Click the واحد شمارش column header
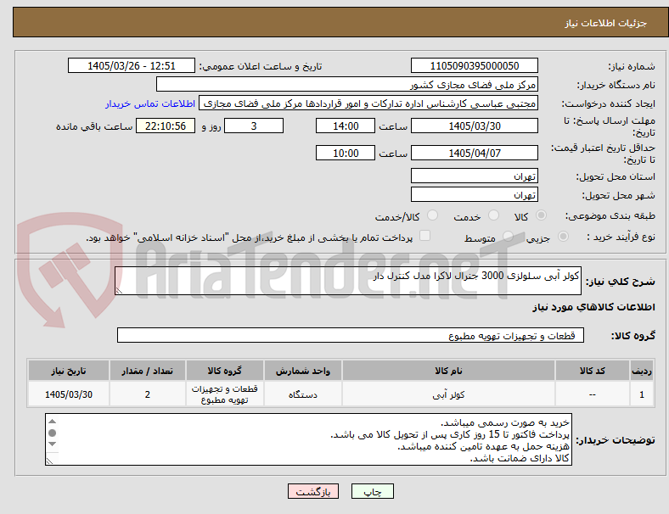This screenshot has height=514, width=669. click(x=303, y=371)
